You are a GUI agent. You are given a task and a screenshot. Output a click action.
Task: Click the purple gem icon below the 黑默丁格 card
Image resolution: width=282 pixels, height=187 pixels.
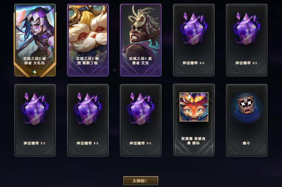88,109
